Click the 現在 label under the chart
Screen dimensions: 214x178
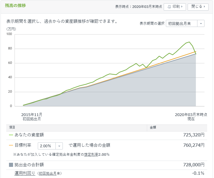pyautogui.click(x=191, y=119)
